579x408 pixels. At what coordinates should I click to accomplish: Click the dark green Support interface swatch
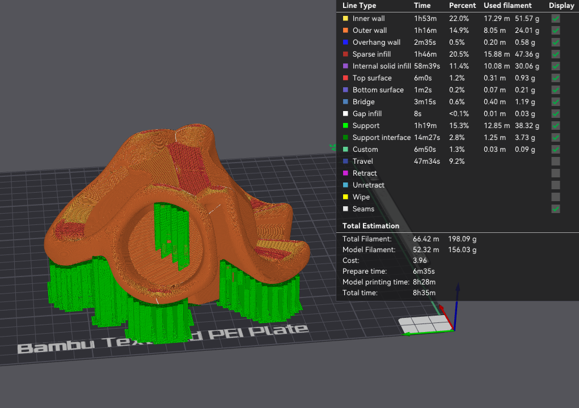tap(345, 138)
